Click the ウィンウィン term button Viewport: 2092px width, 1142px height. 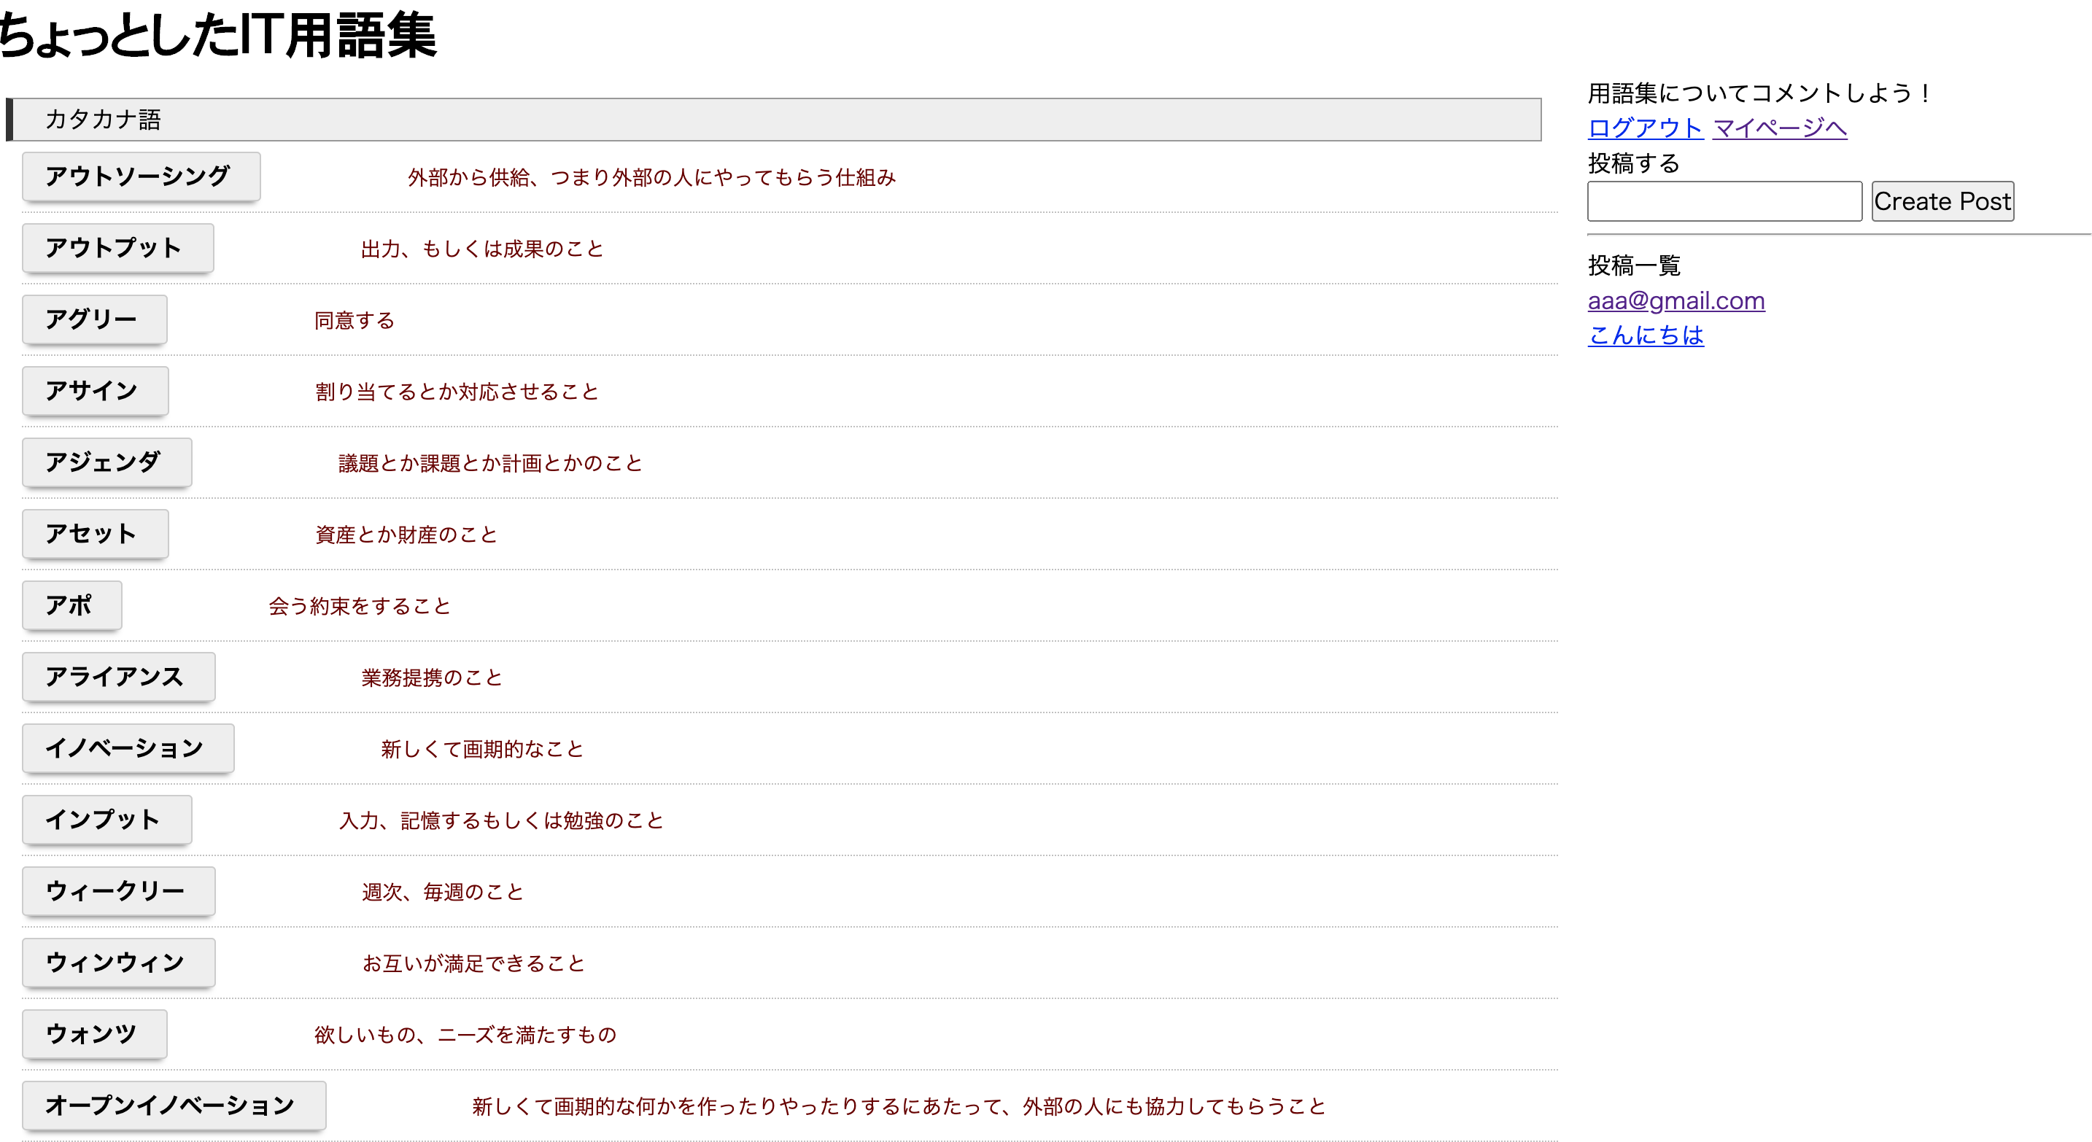tap(117, 963)
